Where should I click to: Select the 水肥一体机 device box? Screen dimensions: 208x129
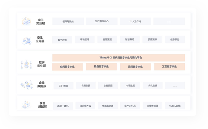(x=63, y=106)
